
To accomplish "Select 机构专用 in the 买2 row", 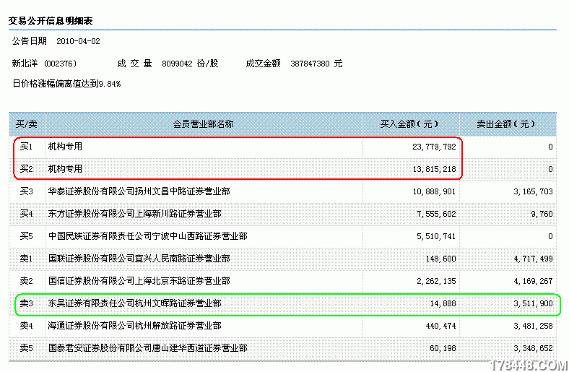I will coord(65,169).
